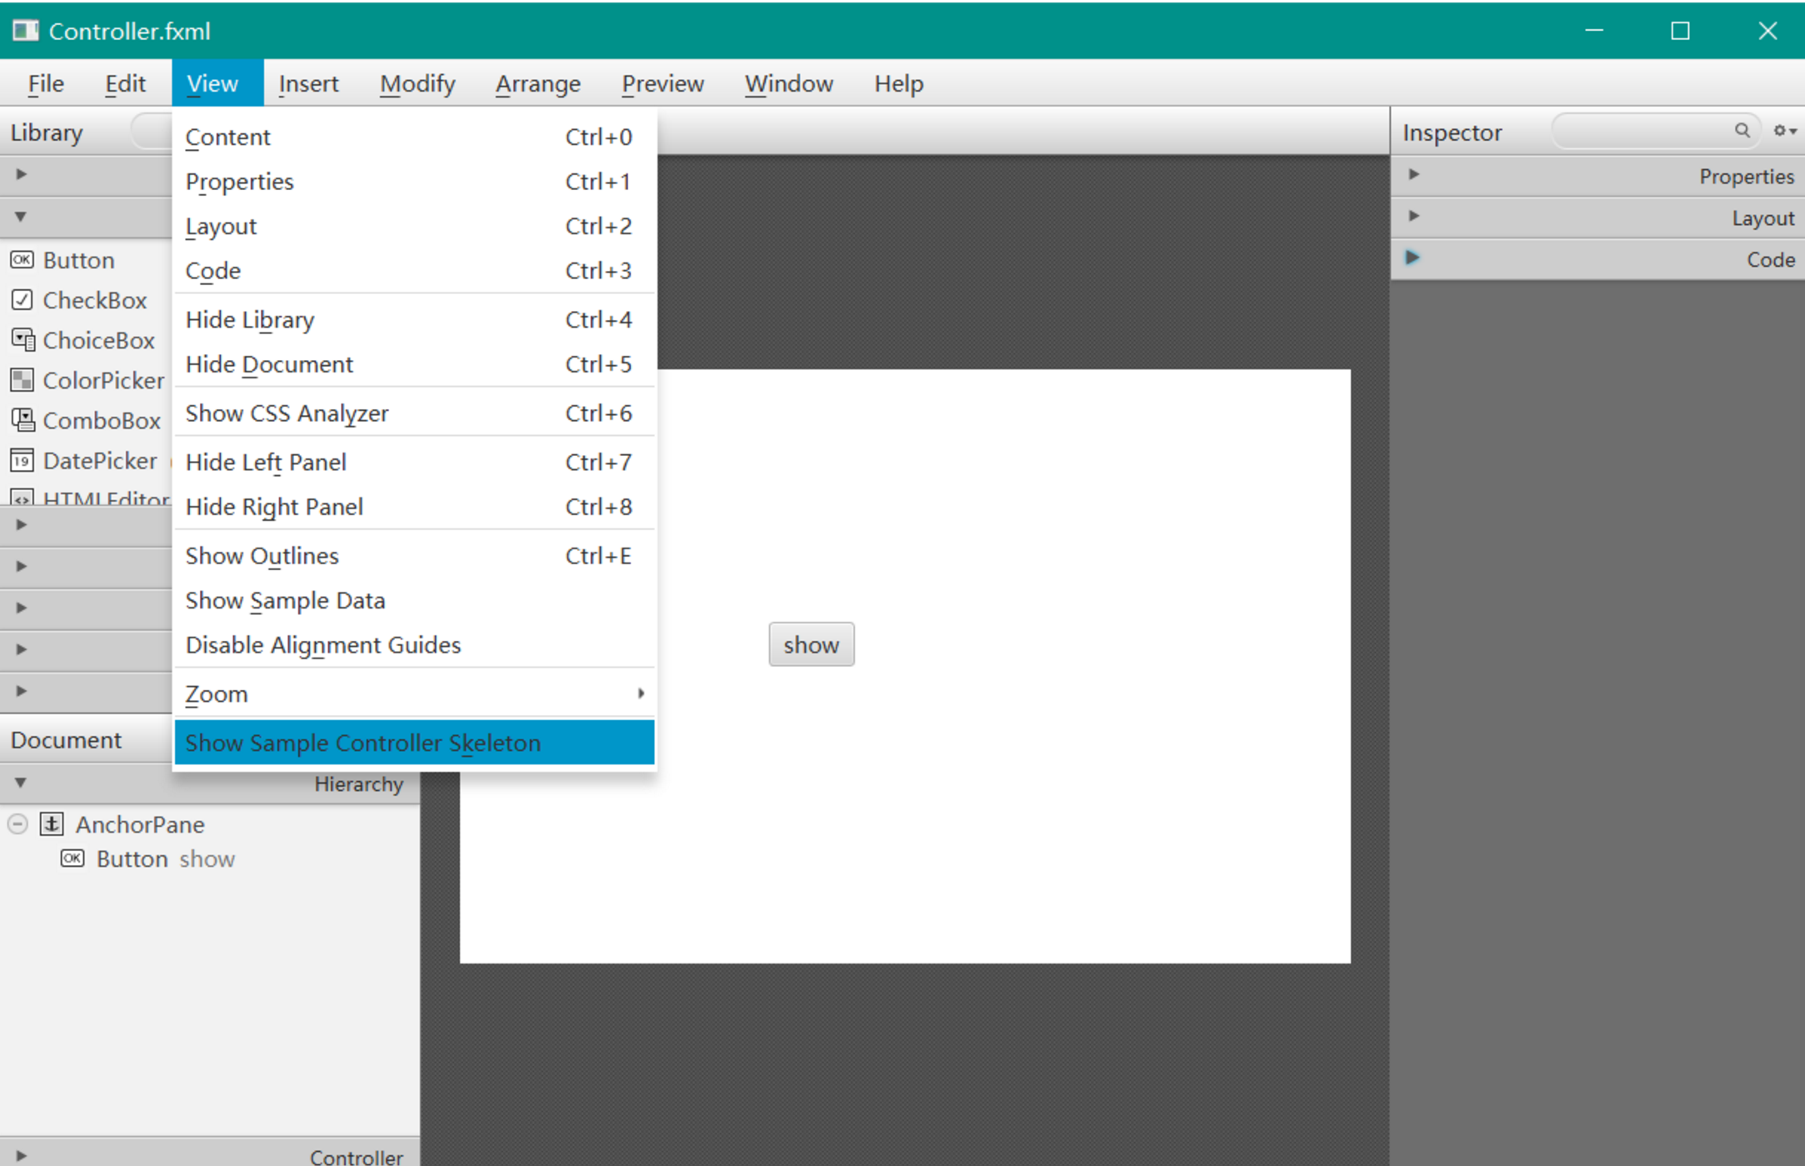Click the DatePicker calendar icon
1805x1166 pixels.
pyautogui.click(x=22, y=460)
